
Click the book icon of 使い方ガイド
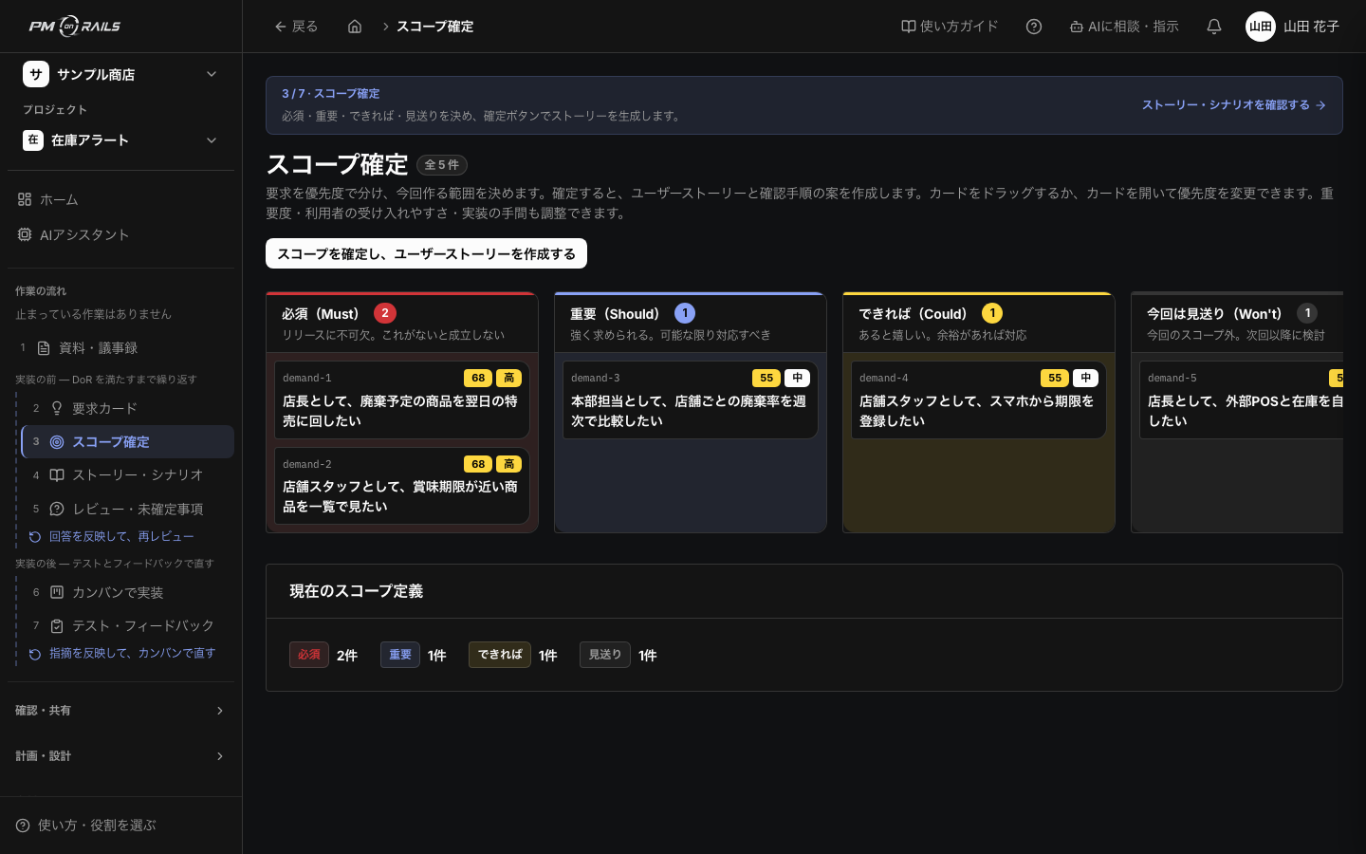pos(908,27)
